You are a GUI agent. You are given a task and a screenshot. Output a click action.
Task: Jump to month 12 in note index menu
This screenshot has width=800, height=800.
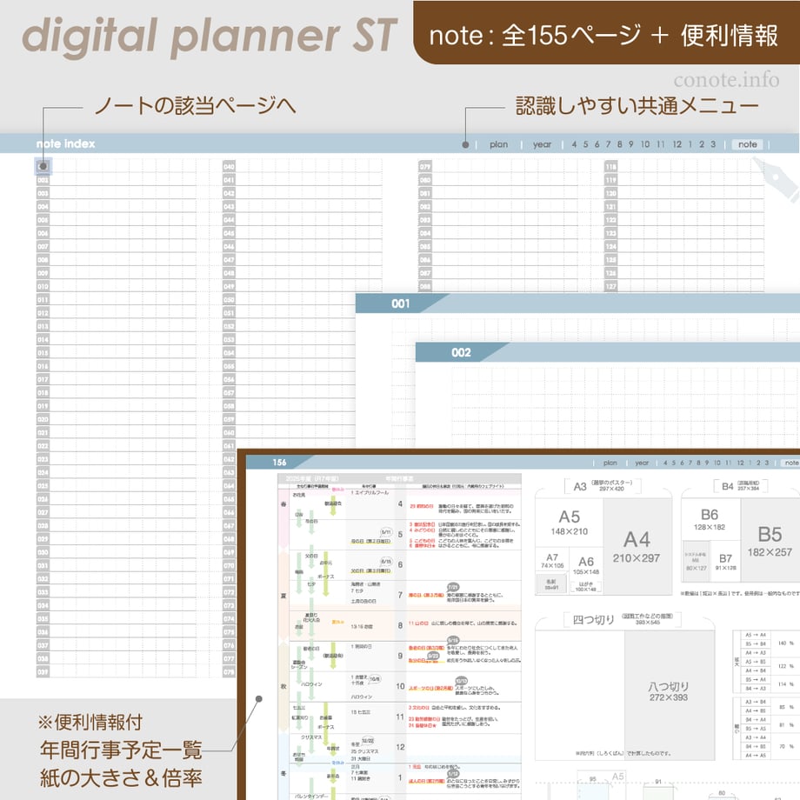click(677, 144)
